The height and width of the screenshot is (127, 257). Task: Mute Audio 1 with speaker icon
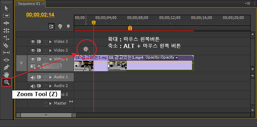(33, 77)
